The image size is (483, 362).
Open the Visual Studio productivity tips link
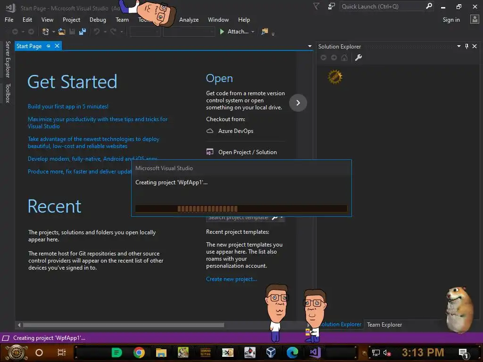tap(97, 123)
